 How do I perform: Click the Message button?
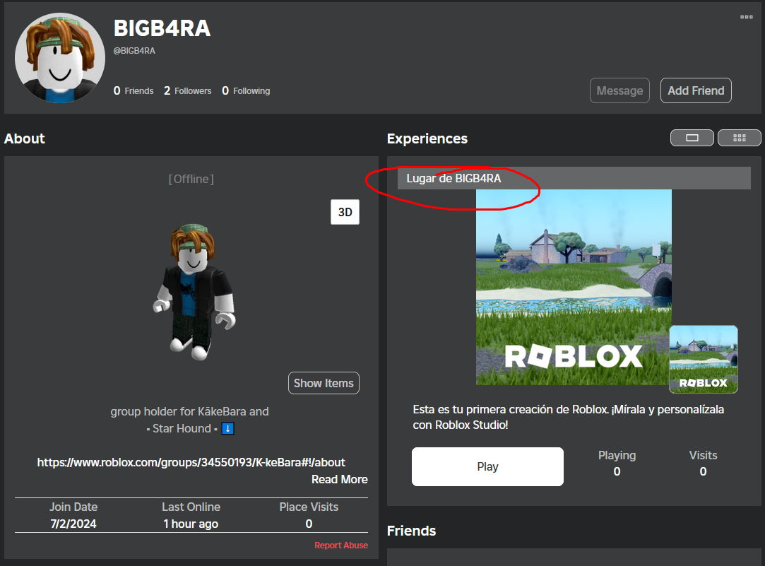click(619, 90)
